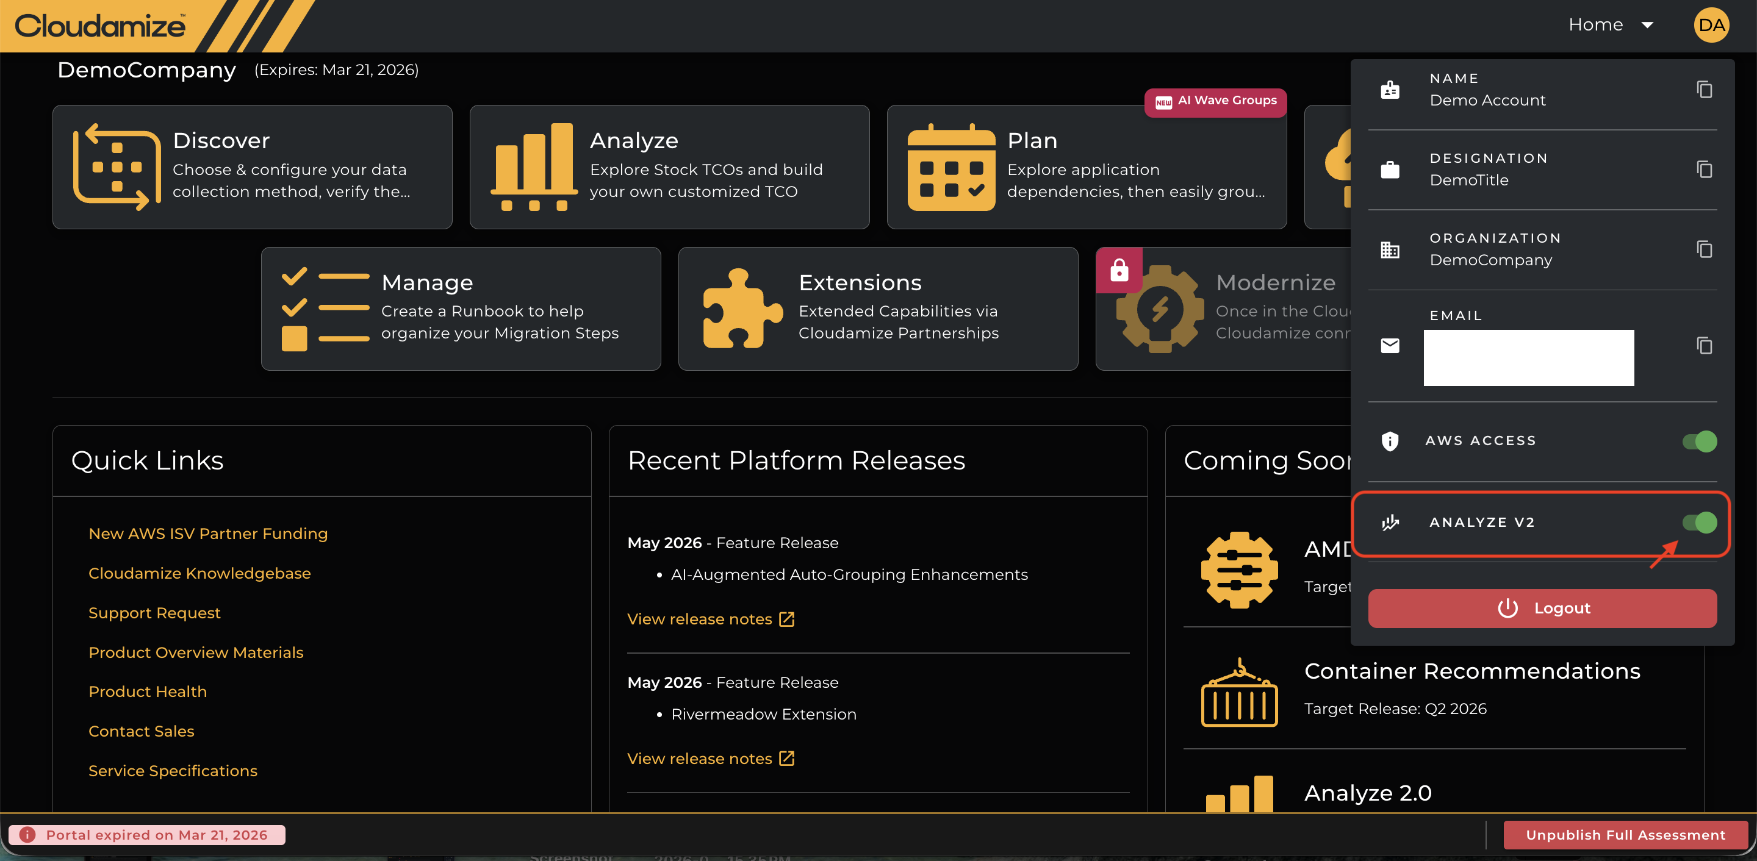The image size is (1757, 861).
Task: Turn off the Analyze V2 toggle
Action: pyautogui.click(x=1700, y=523)
